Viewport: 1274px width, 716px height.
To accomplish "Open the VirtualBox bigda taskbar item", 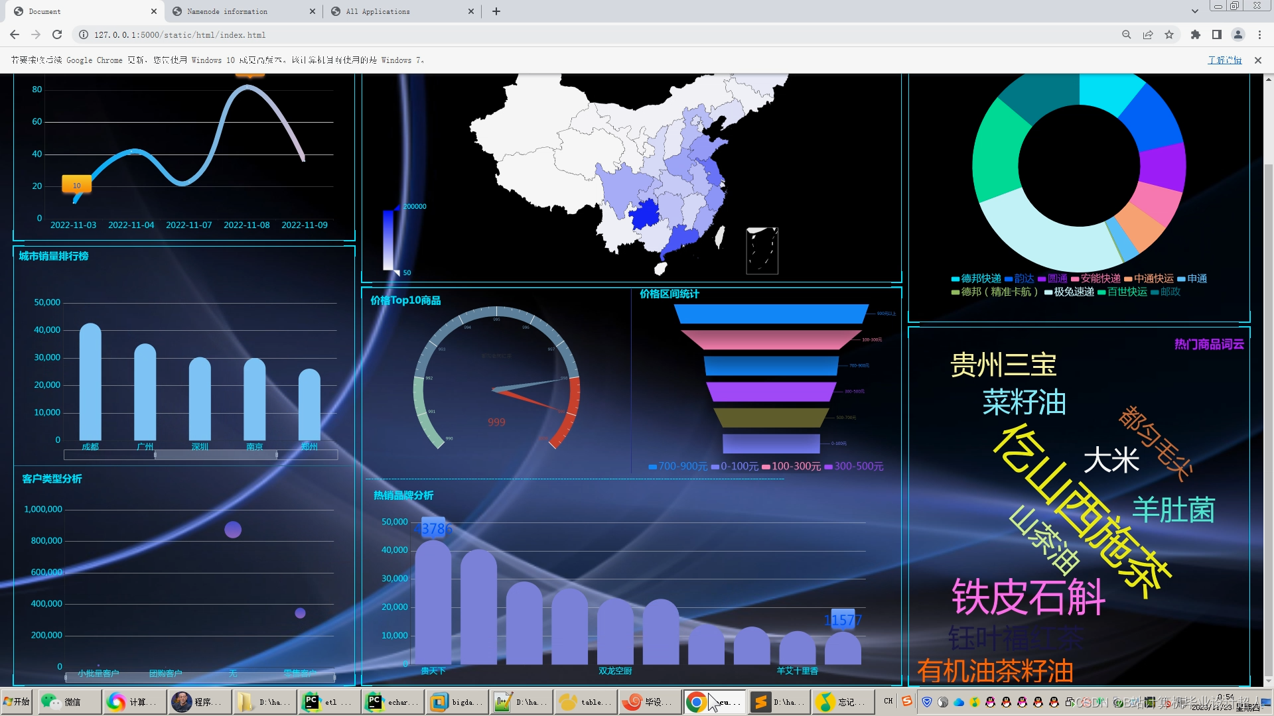I will [x=458, y=701].
